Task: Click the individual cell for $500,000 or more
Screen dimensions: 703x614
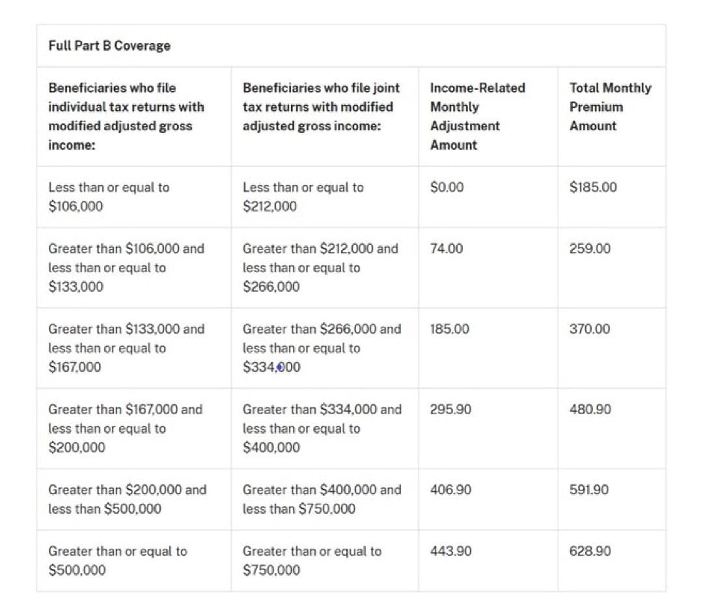Action: coord(117,561)
